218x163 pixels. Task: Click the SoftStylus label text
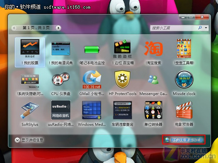pyautogui.click(x=30, y=124)
